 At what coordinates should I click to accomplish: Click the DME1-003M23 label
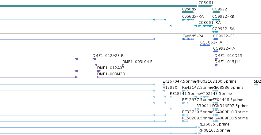point(111,74)
